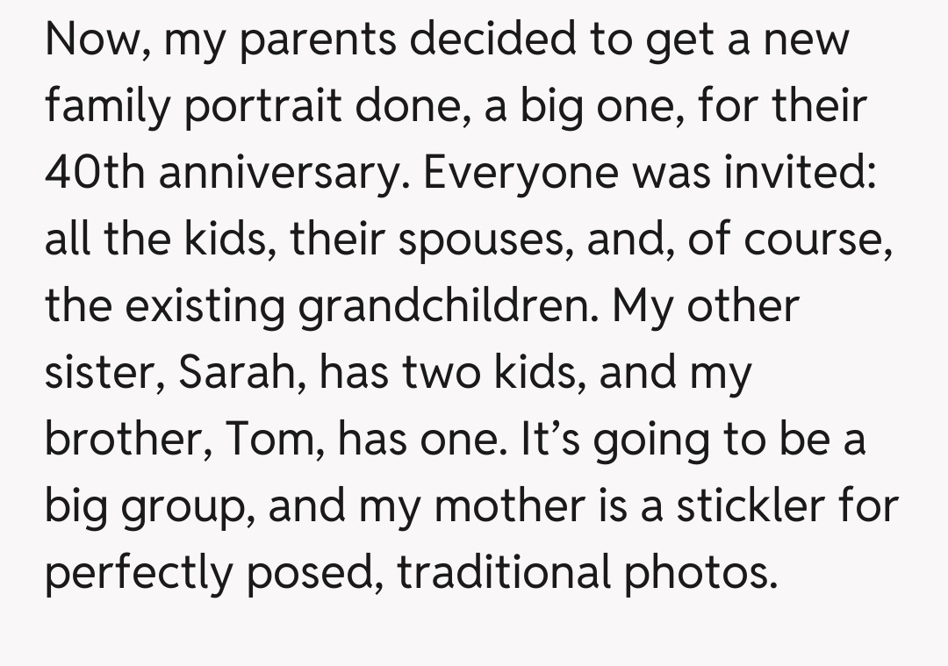
Task: Click the word "grandchildren"
Action: [449, 305]
